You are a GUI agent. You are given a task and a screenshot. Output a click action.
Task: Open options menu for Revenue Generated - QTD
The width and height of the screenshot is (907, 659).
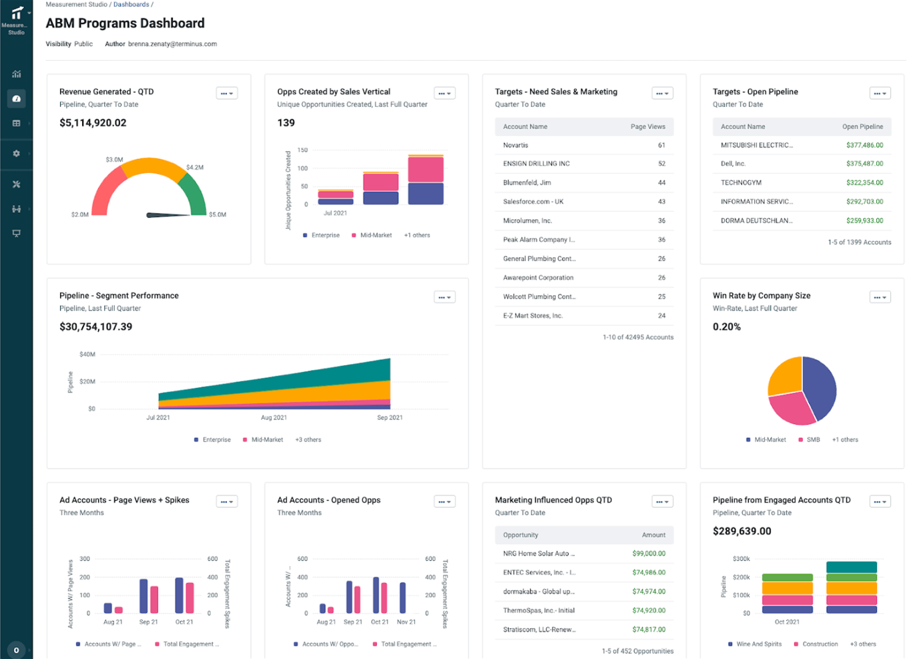coord(227,93)
